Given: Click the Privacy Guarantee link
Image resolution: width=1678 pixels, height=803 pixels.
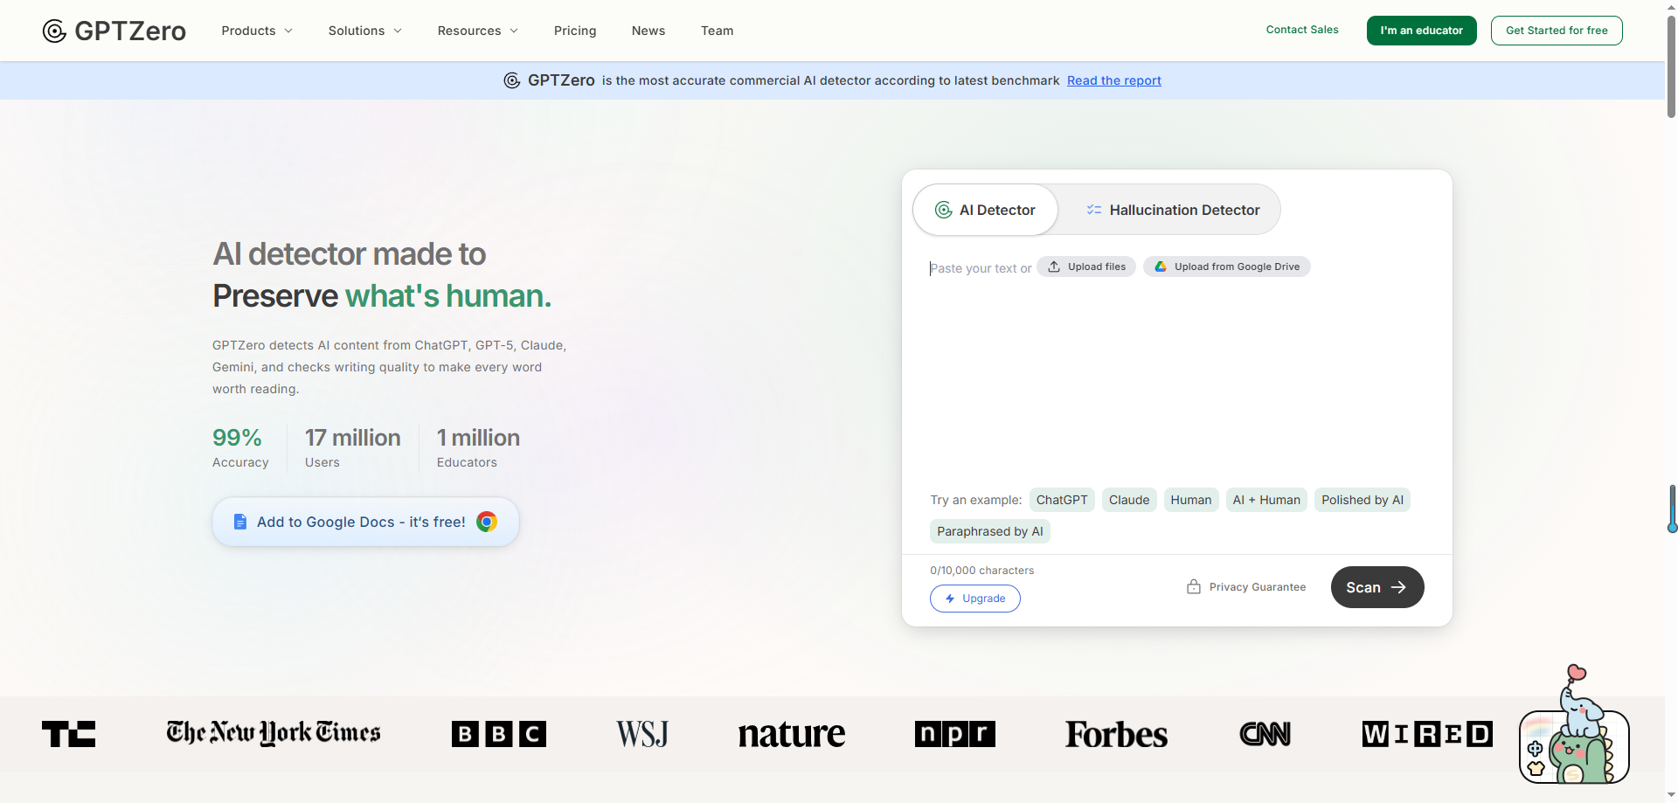Looking at the screenshot, I should pos(1246,587).
